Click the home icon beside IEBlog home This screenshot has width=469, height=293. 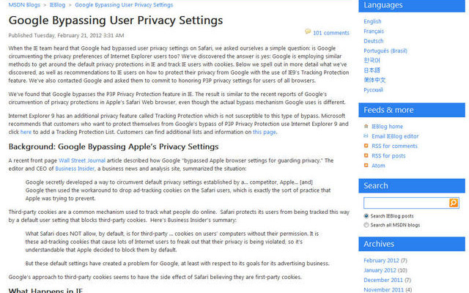366,127
